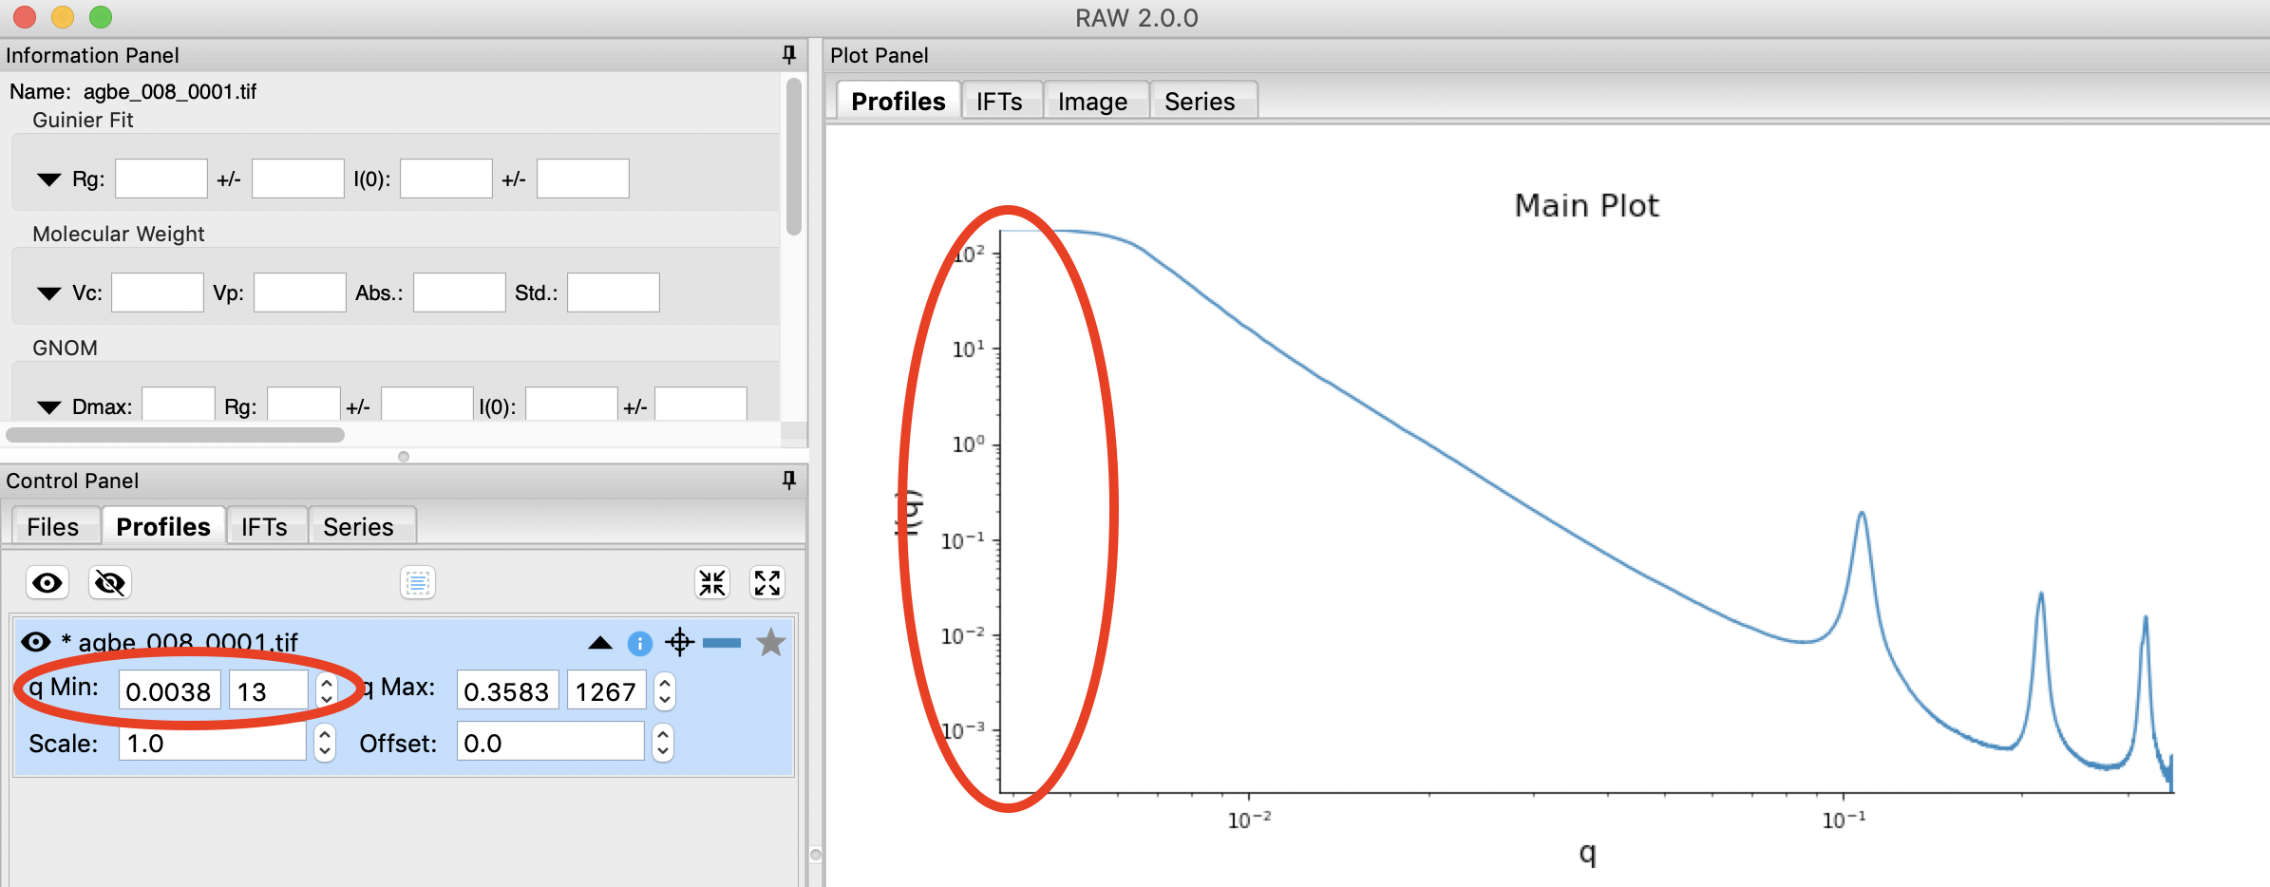Collapse the GNOM section triangle
Viewport: 2270px width, 887px height.
pyautogui.click(x=48, y=407)
